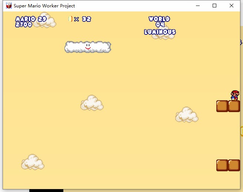Viewport: 243px width, 192px height.
Task: Click the WORLD label in HUD
Action: [159, 19]
